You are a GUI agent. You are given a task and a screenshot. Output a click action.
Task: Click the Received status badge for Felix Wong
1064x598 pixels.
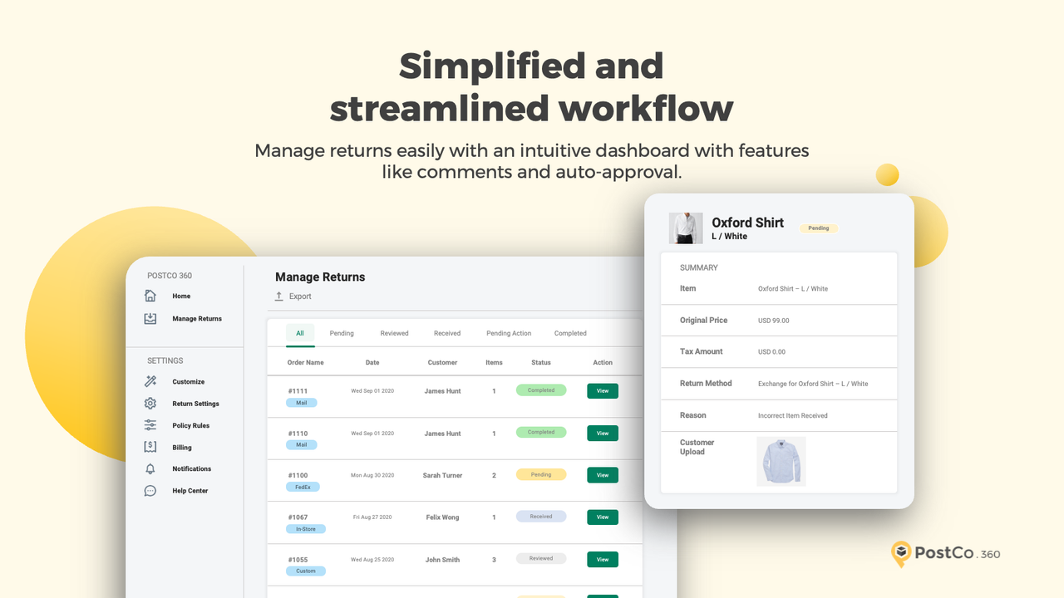[541, 517]
